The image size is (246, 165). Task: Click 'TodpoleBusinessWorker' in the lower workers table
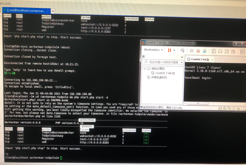[x=58, y=133]
